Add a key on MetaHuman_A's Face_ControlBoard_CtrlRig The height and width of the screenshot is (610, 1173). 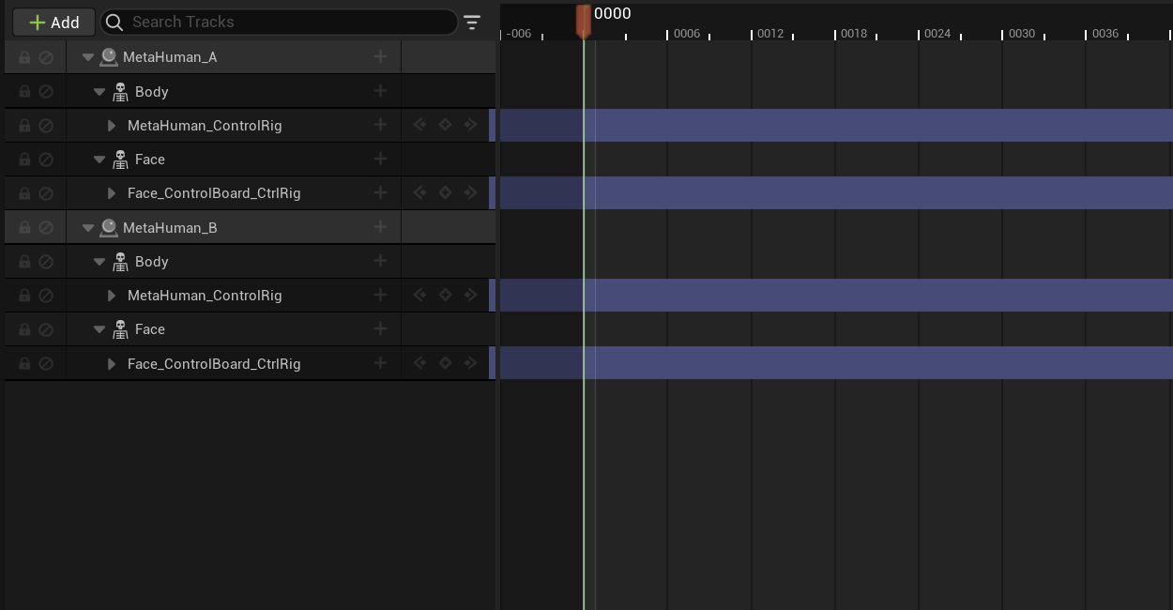click(445, 192)
